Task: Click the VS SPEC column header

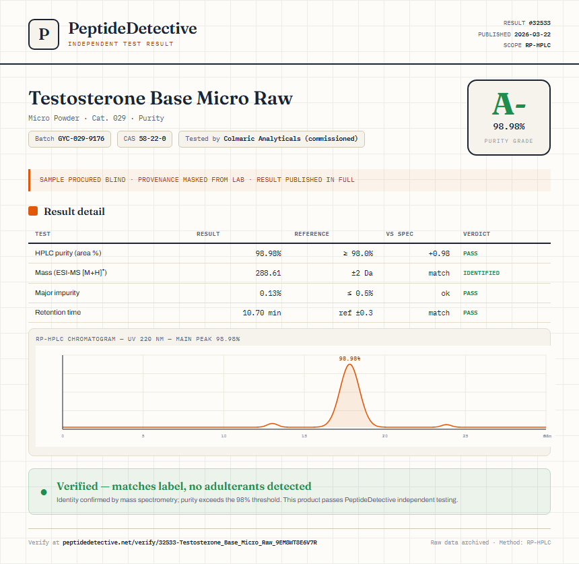Action: [x=399, y=234]
